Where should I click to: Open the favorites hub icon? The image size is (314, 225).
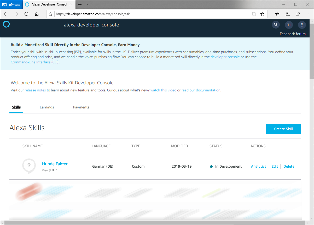(277, 14)
